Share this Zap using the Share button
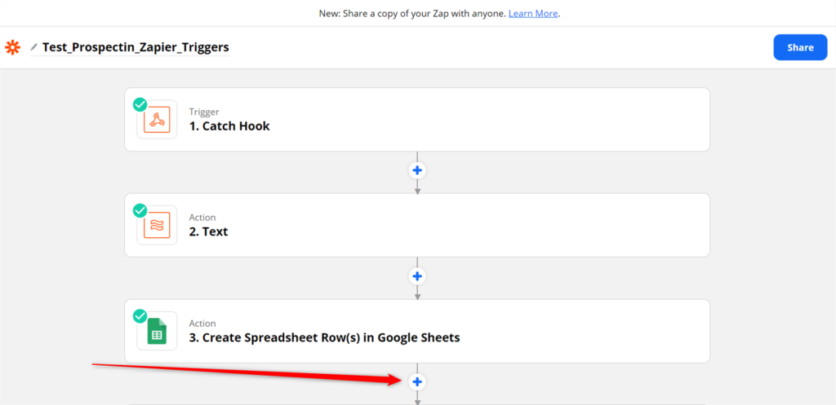 [x=800, y=47]
